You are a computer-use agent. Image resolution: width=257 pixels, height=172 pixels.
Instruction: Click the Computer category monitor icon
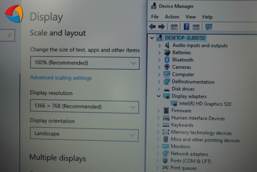pos(167,74)
